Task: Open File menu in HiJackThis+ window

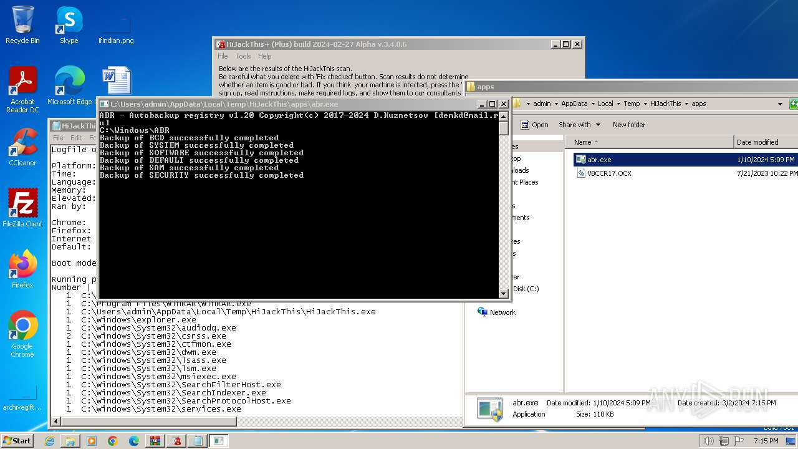Action: point(223,56)
